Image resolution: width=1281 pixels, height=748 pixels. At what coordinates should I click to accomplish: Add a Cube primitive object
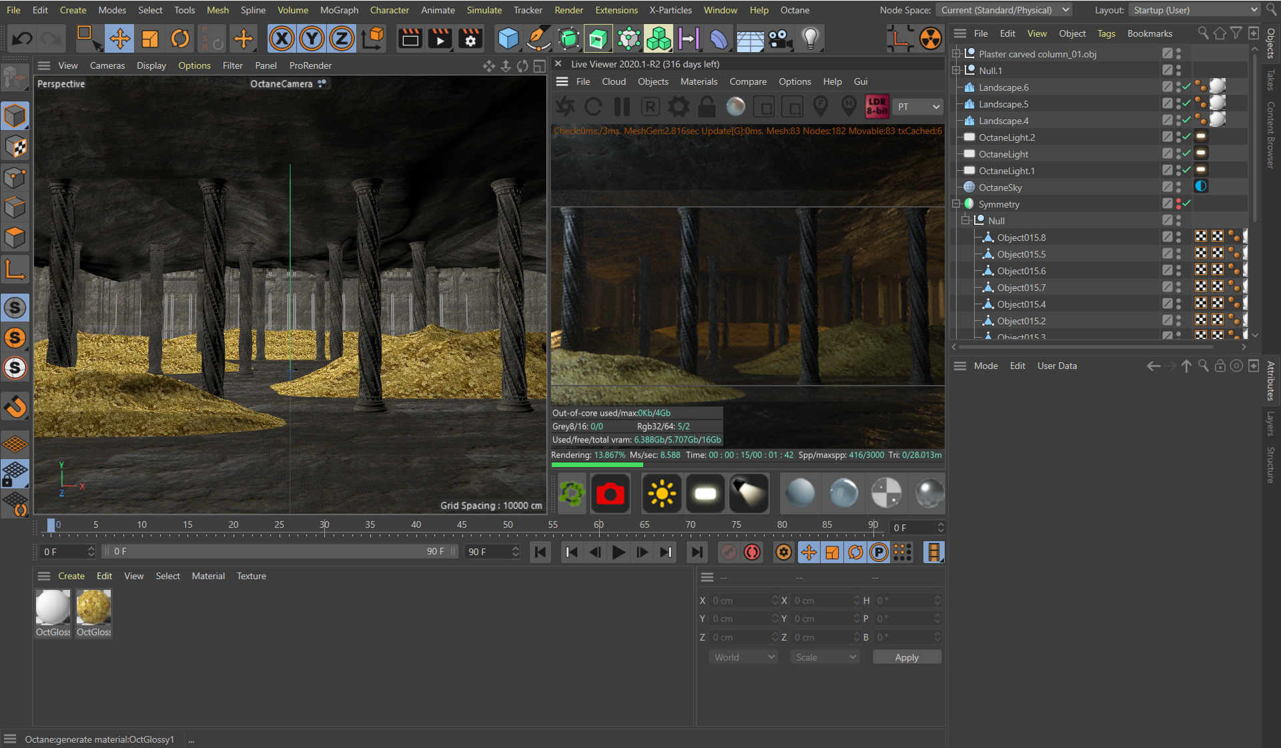pos(508,39)
